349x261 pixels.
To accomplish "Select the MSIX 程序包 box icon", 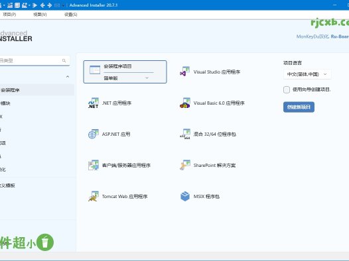I will 184,196.
